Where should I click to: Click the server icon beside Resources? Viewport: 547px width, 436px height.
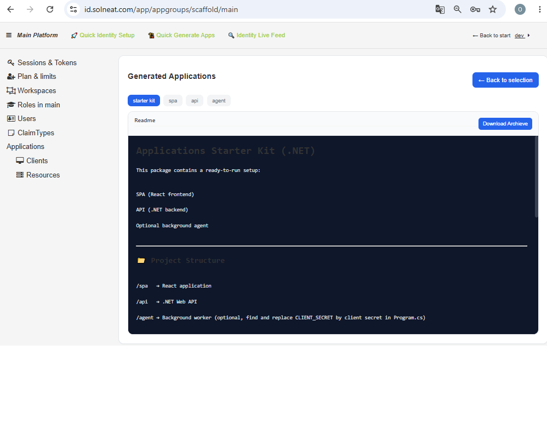point(20,175)
